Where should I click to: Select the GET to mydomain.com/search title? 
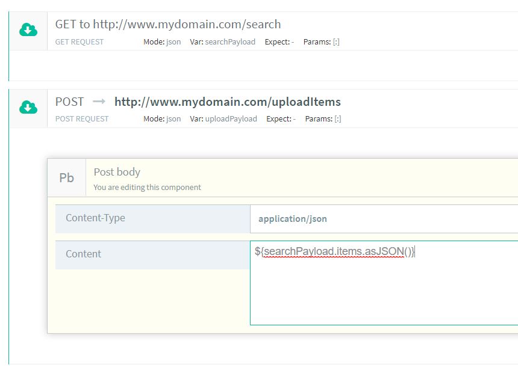pyautogui.click(x=168, y=25)
